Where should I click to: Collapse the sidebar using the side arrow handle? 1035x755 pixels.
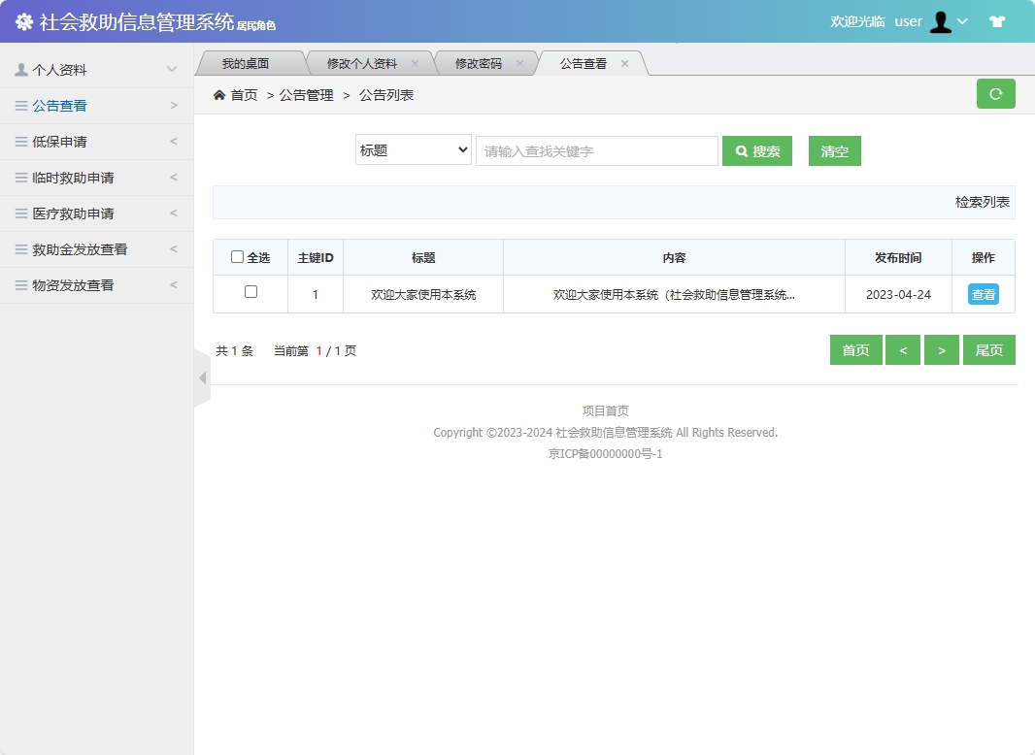click(200, 377)
